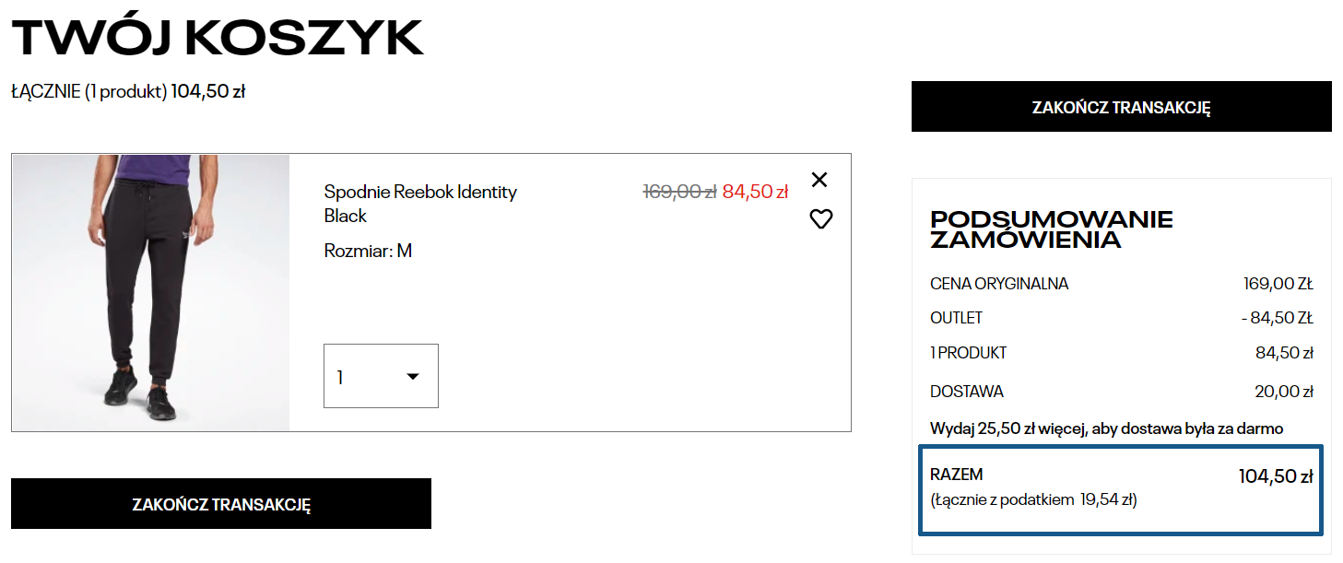Select the OUTLET discount row
Viewport: 1343px width, 563px height.
pos(1121,318)
